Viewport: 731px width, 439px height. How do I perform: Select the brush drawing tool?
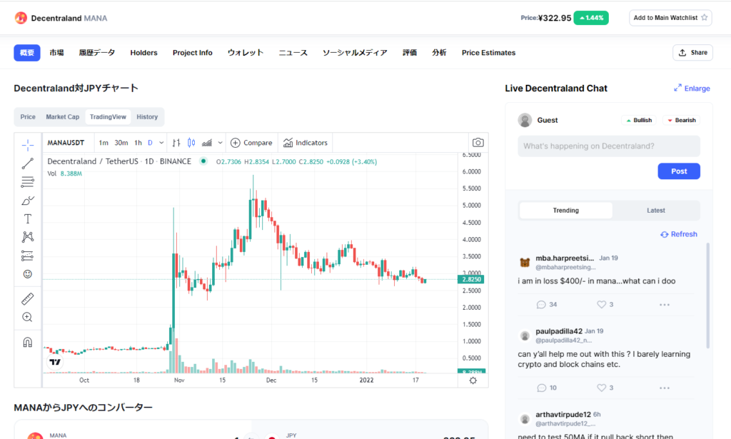[28, 201]
